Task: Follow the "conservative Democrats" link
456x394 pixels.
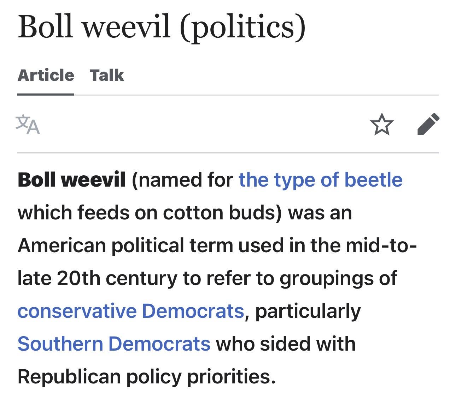Action: [131, 311]
